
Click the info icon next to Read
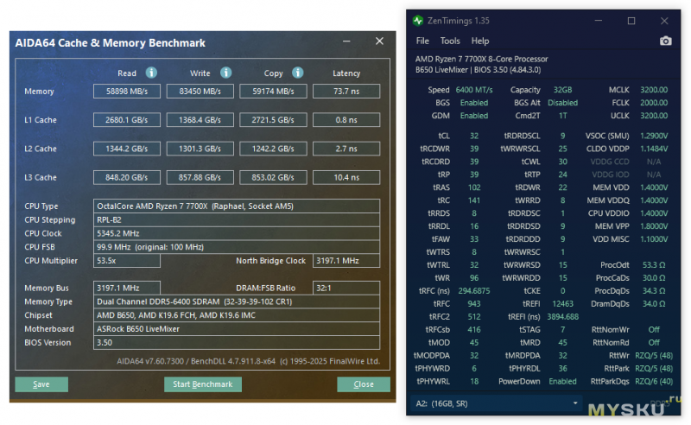click(x=152, y=73)
